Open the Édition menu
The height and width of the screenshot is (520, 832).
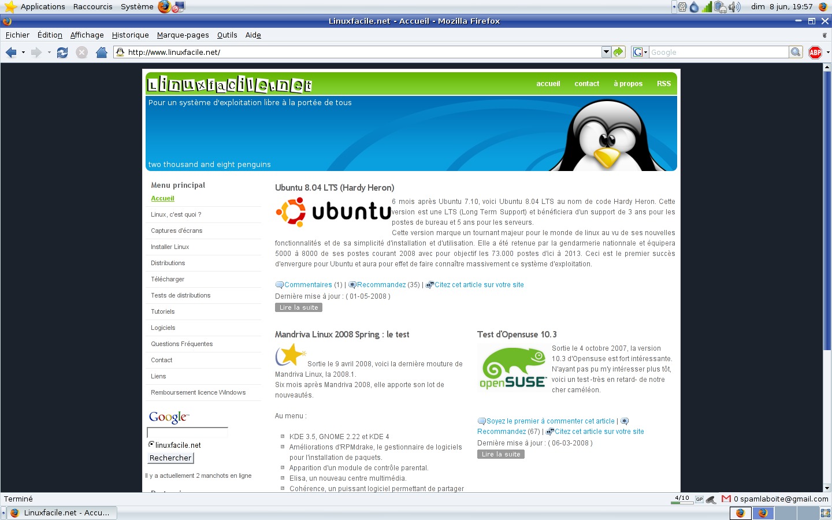[x=50, y=35]
